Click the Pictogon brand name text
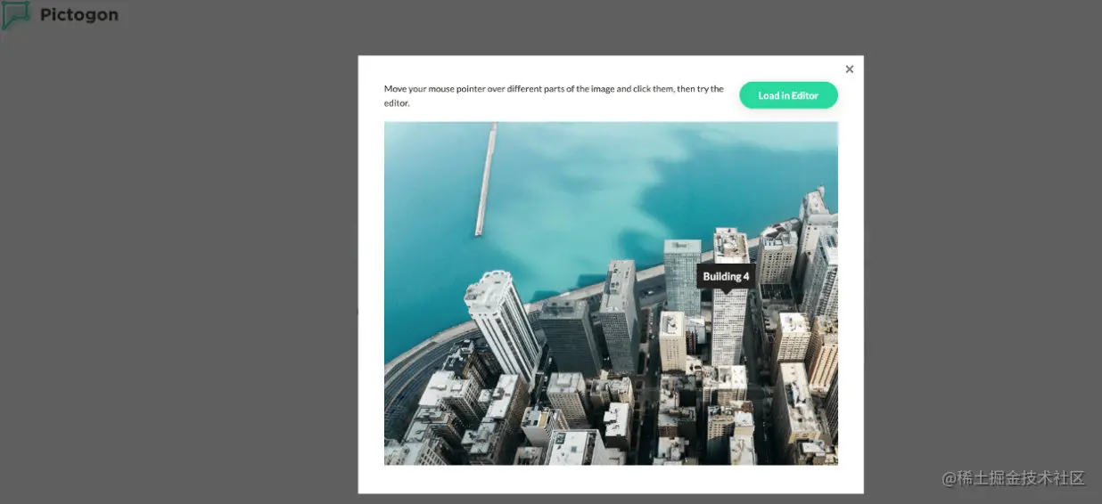Image resolution: width=1102 pixels, height=504 pixels. 79,15
